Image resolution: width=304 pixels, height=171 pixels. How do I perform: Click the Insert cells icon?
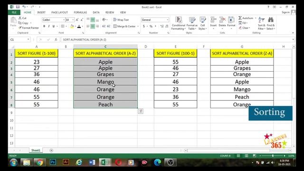213,20
